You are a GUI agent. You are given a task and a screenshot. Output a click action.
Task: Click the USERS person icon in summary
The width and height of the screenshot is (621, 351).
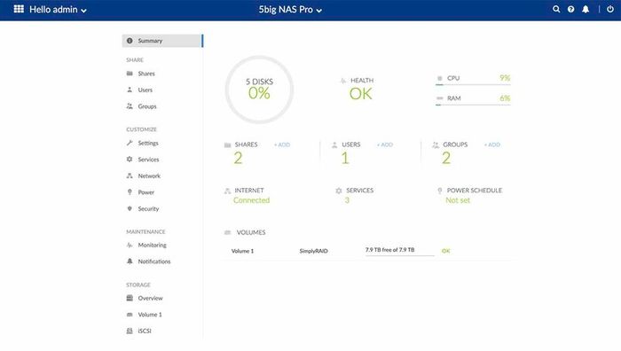point(334,145)
